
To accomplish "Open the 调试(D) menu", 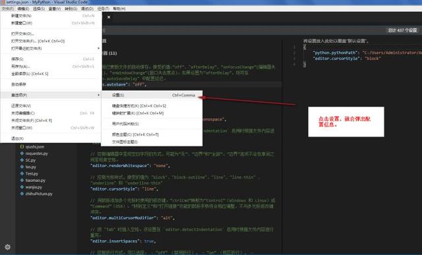I will (87, 9).
